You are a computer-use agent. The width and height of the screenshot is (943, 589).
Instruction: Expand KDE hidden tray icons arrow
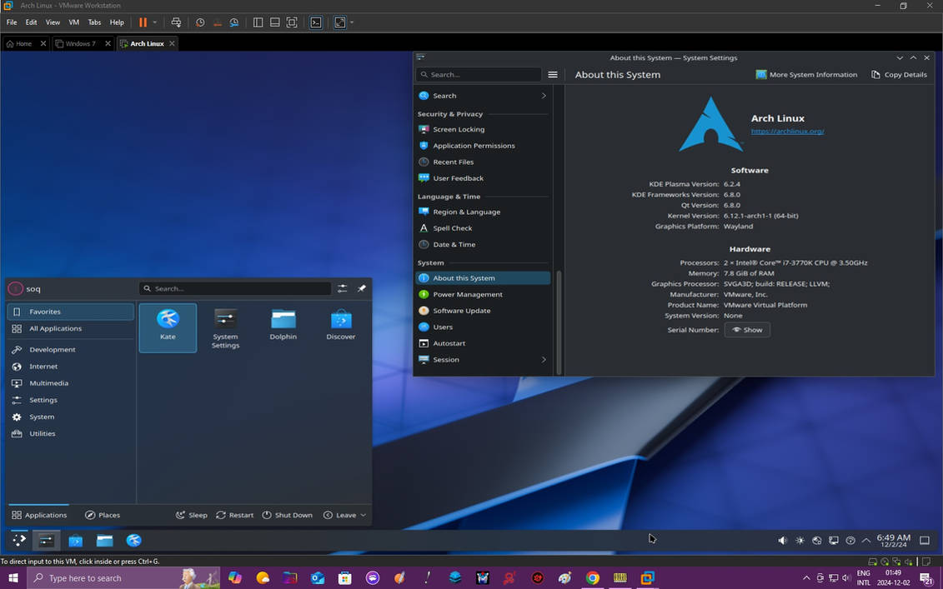tap(866, 541)
